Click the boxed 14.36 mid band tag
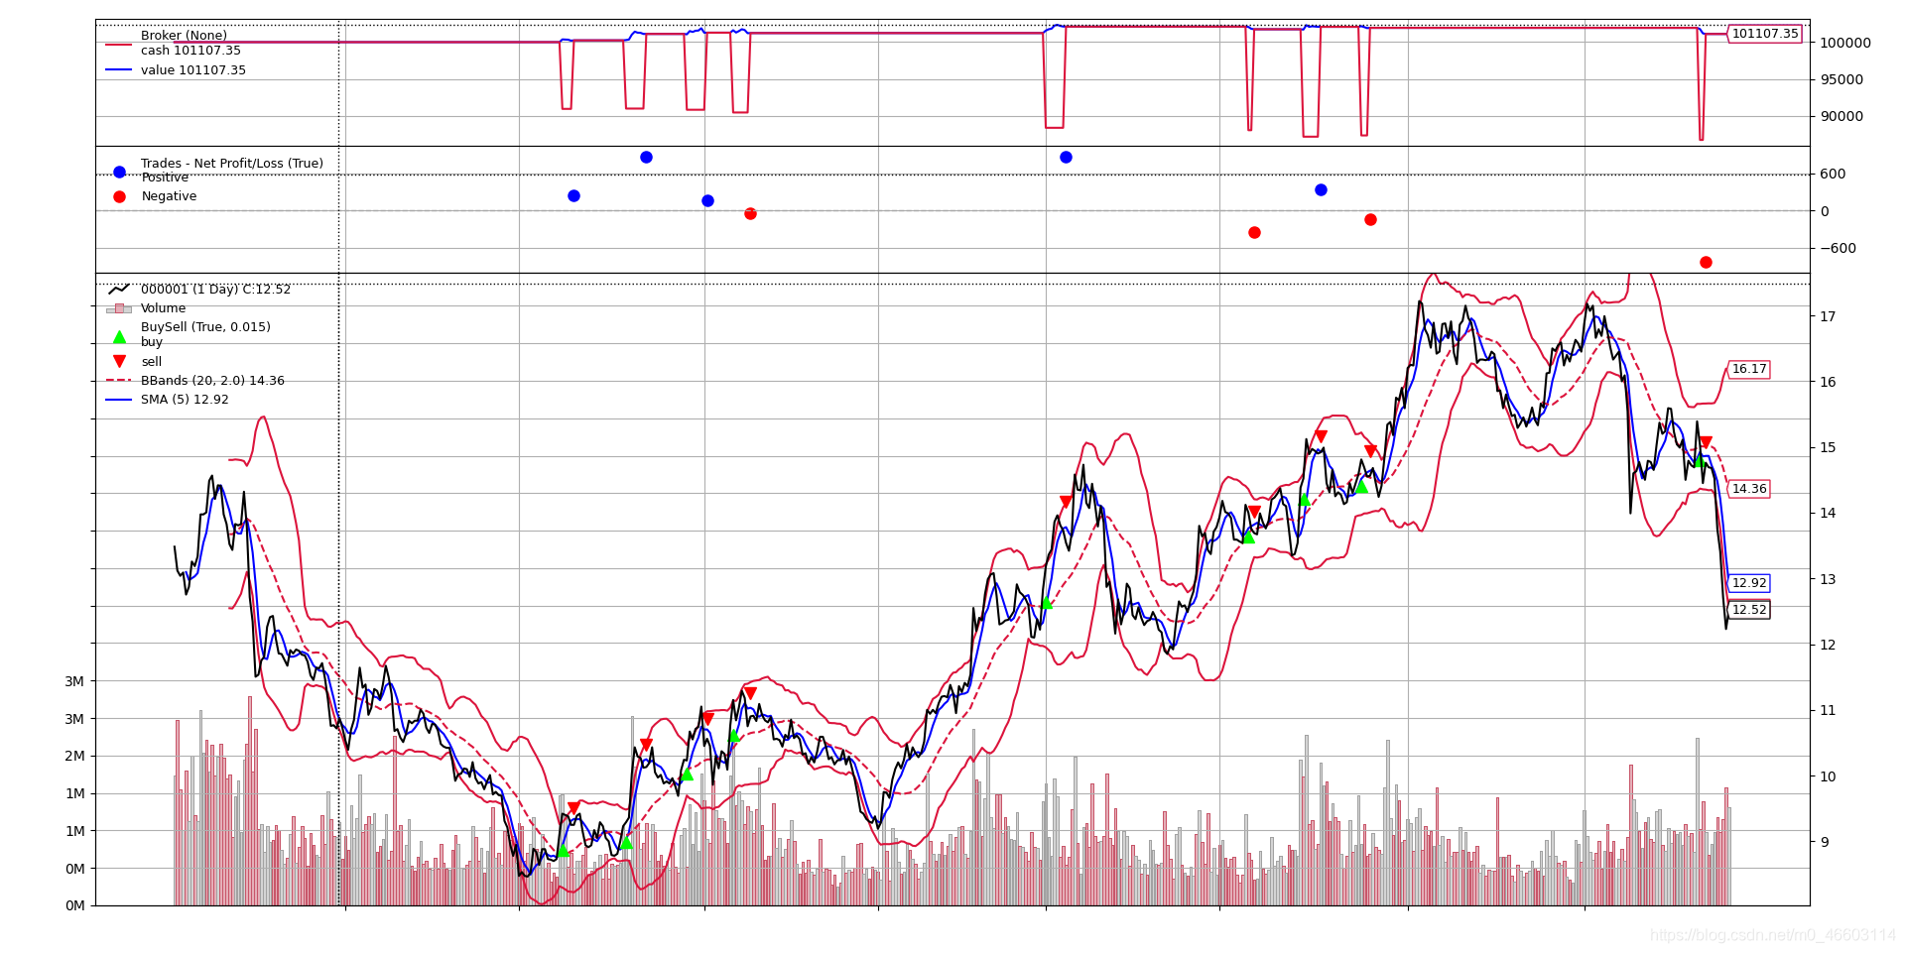This screenshot has width=1905, height=953. coord(1748,489)
